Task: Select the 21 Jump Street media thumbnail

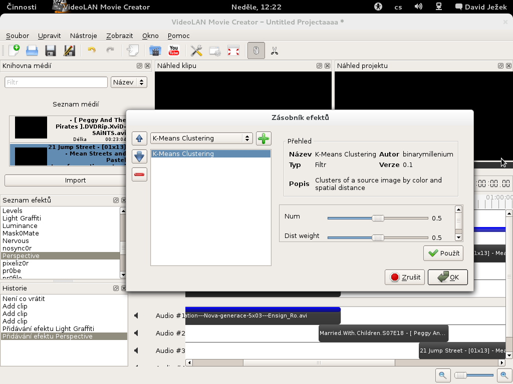Action: pyautogui.click(x=31, y=156)
